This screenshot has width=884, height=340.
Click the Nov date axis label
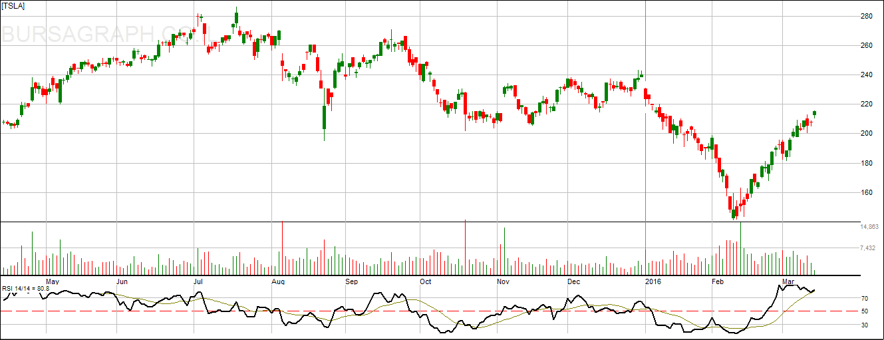[503, 281]
